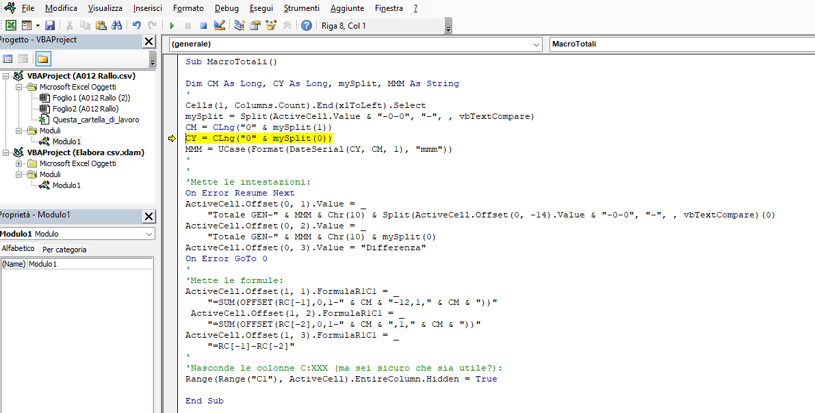This screenshot has height=413, width=815.
Task: Open the Aggiunte menu
Action: click(347, 8)
